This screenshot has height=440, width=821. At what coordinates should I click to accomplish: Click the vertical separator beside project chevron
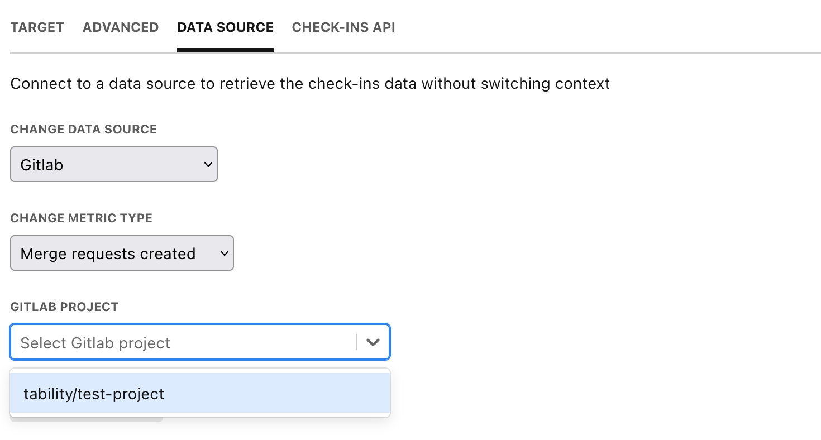[356, 342]
